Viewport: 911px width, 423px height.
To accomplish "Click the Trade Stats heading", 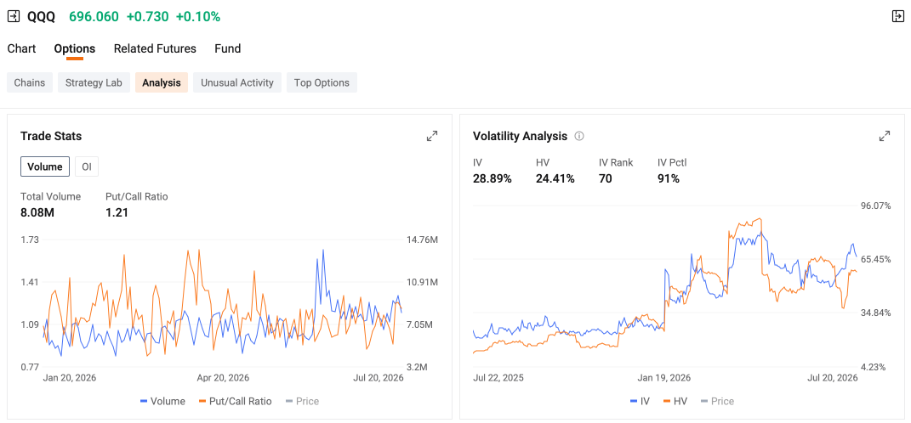I will [51, 137].
